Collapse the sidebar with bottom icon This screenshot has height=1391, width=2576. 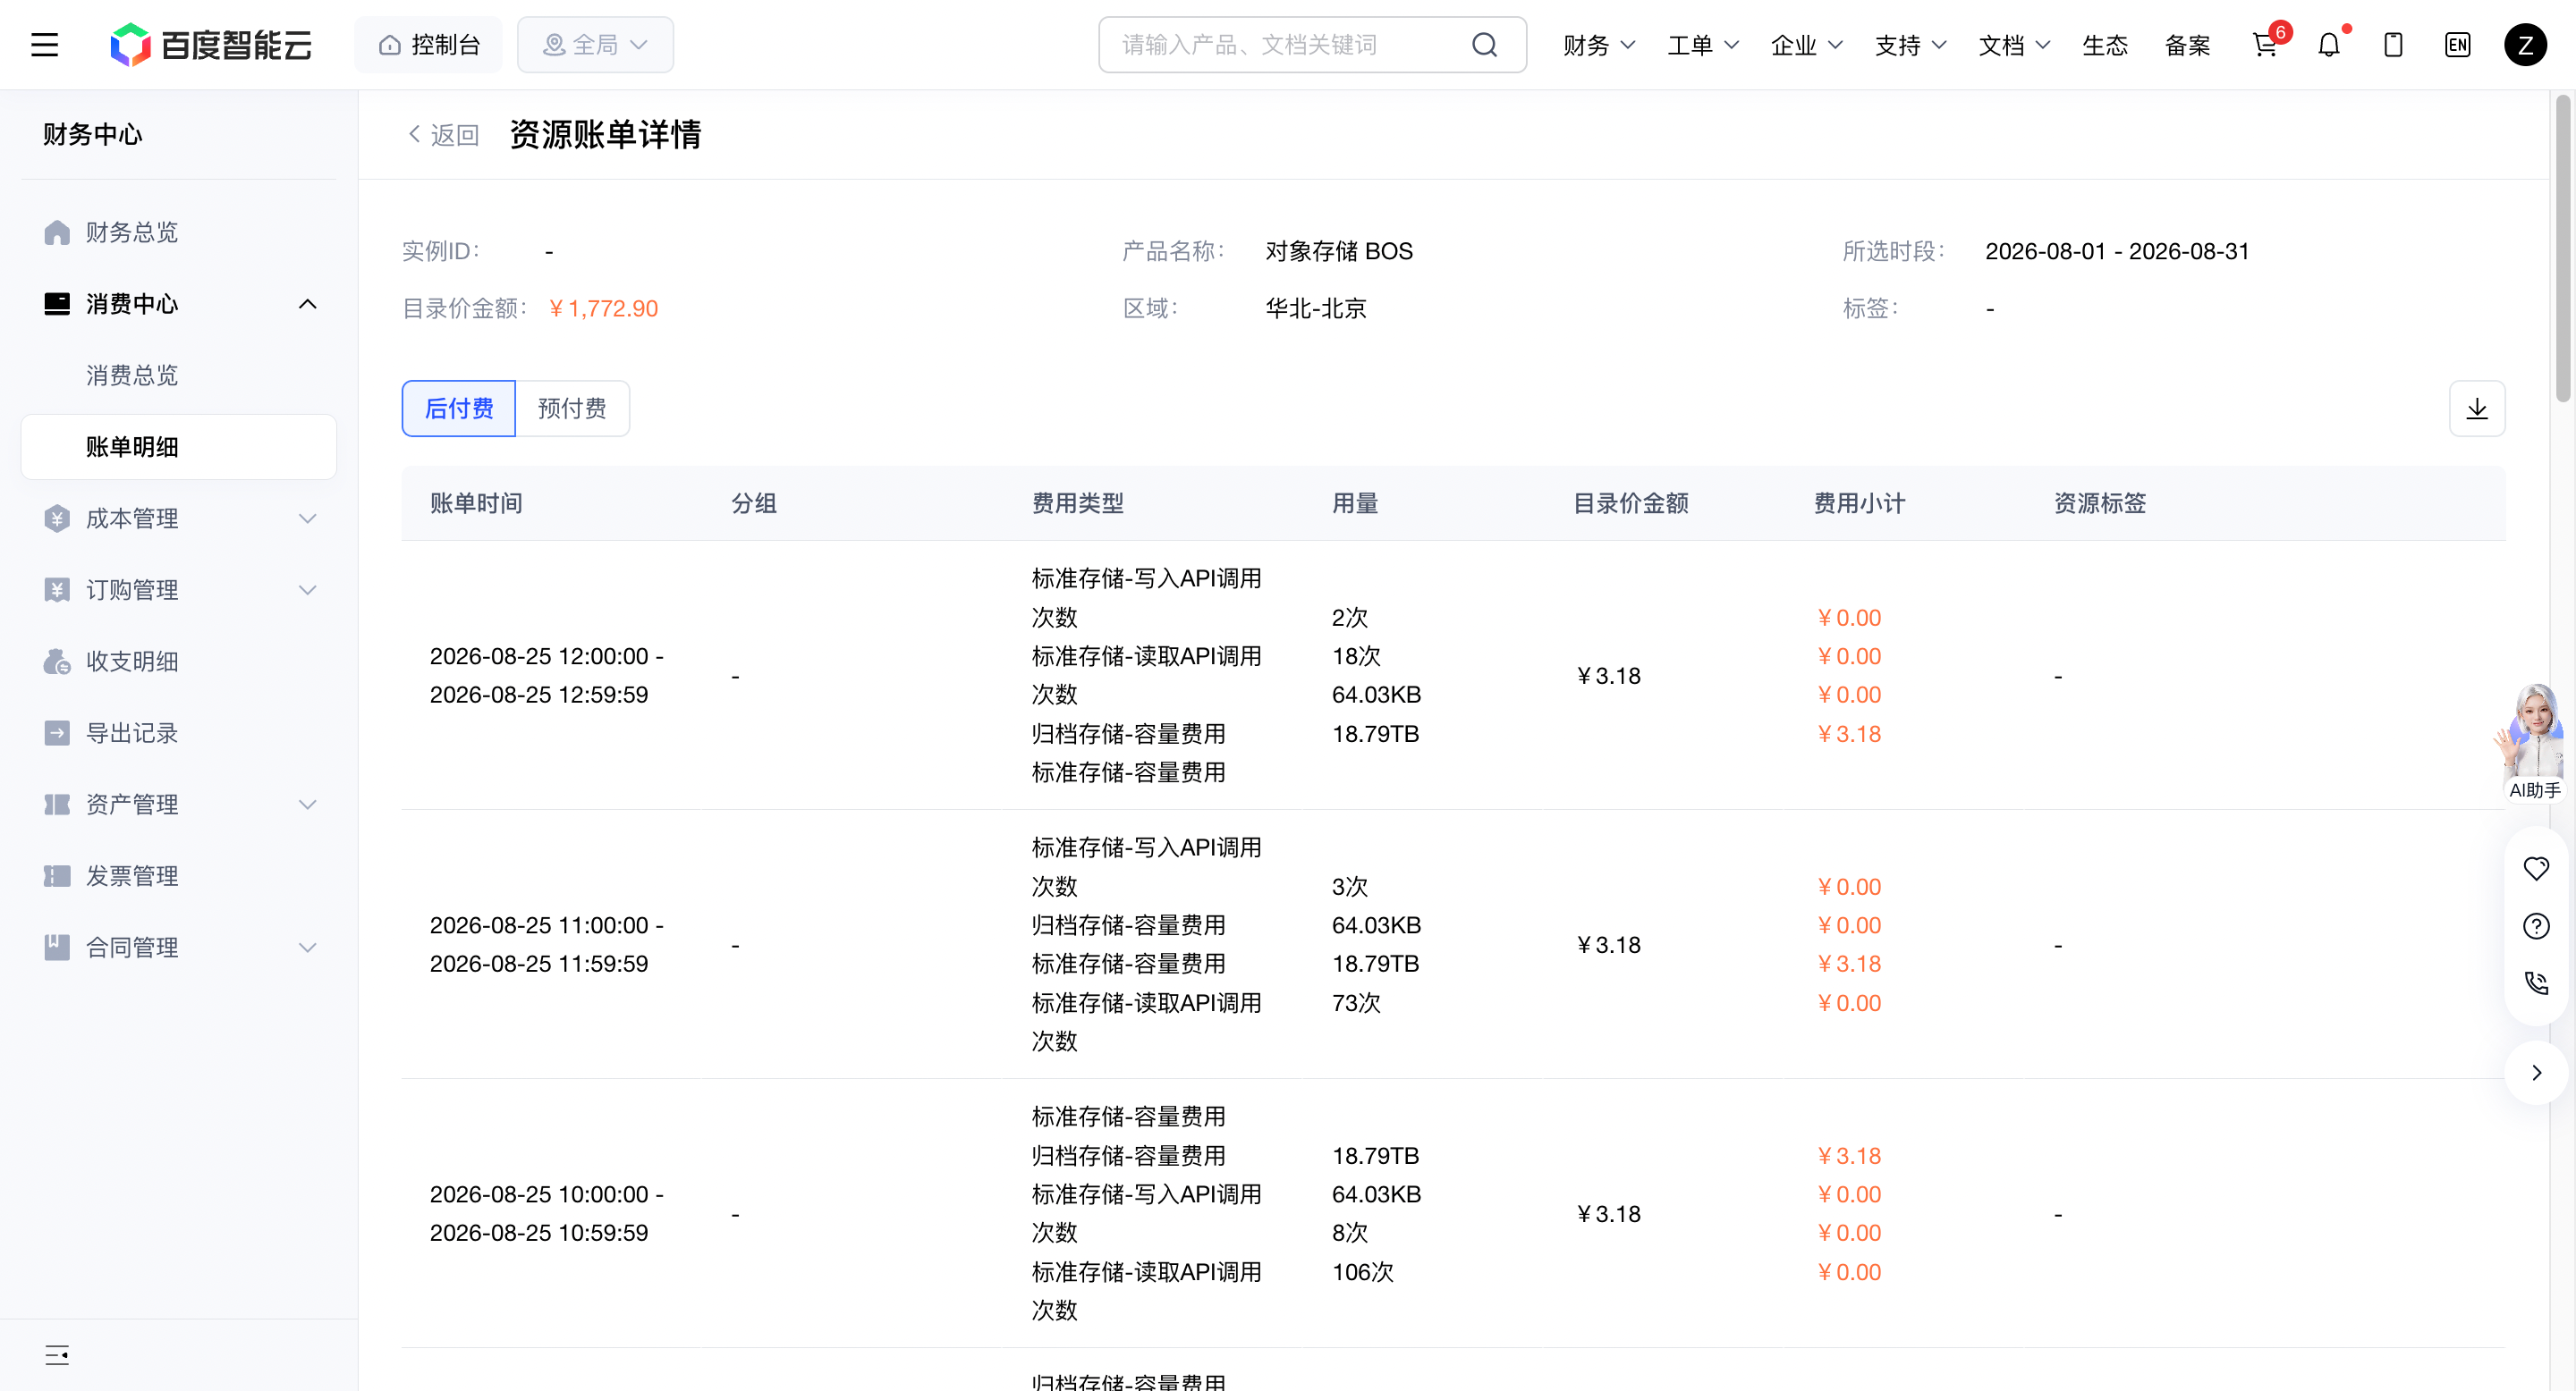tap(57, 1355)
